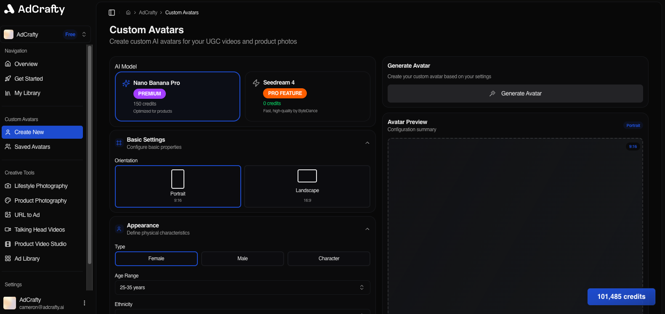Toggle the sidebar panel icon
This screenshot has width=665, height=314.
(112, 13)
